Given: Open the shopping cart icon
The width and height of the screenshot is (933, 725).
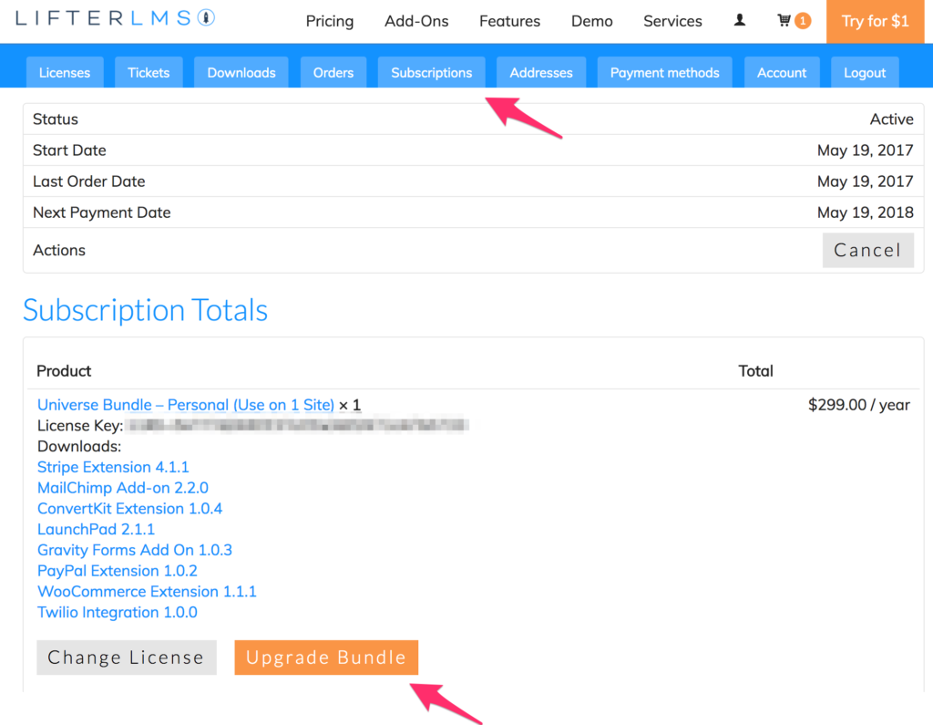Looking at the screenshot, I should [x=794, y=21].
